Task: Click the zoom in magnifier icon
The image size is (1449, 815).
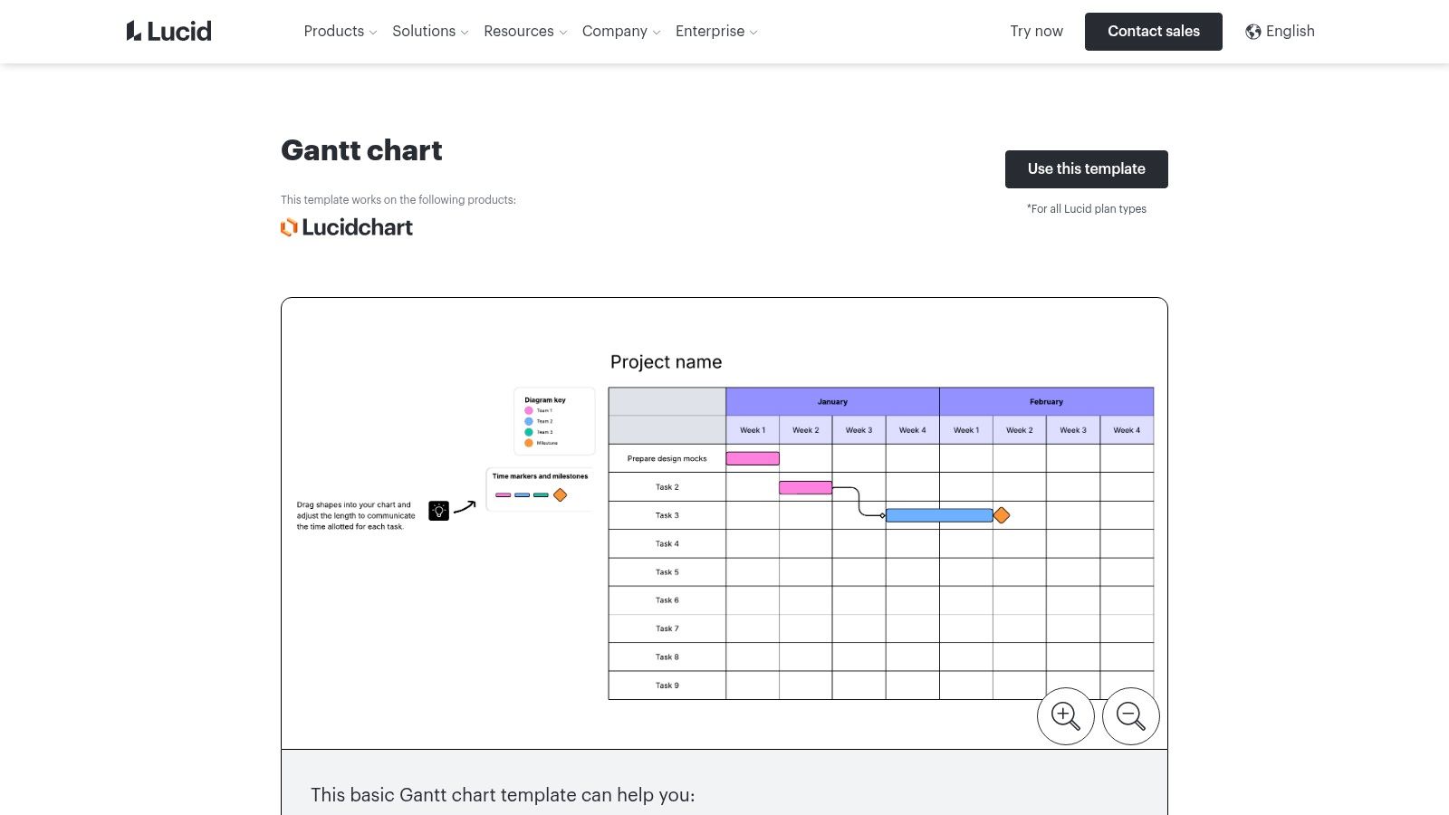Action: coord(1065,715)
